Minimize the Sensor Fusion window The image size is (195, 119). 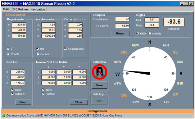point(182,4)
